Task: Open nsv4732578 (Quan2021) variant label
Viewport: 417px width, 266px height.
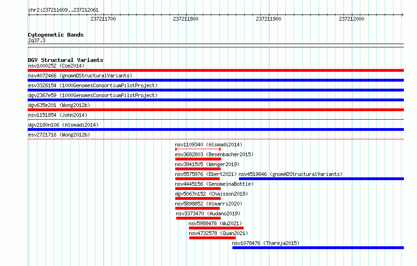Action: pyautogui.click(x=218, y=233)
